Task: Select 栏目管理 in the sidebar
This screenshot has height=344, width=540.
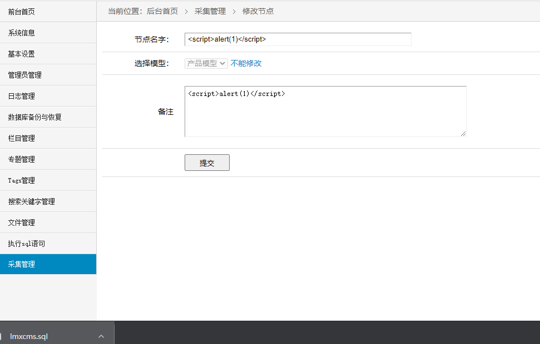Action: pyautogui.click(x=48, y=138)
